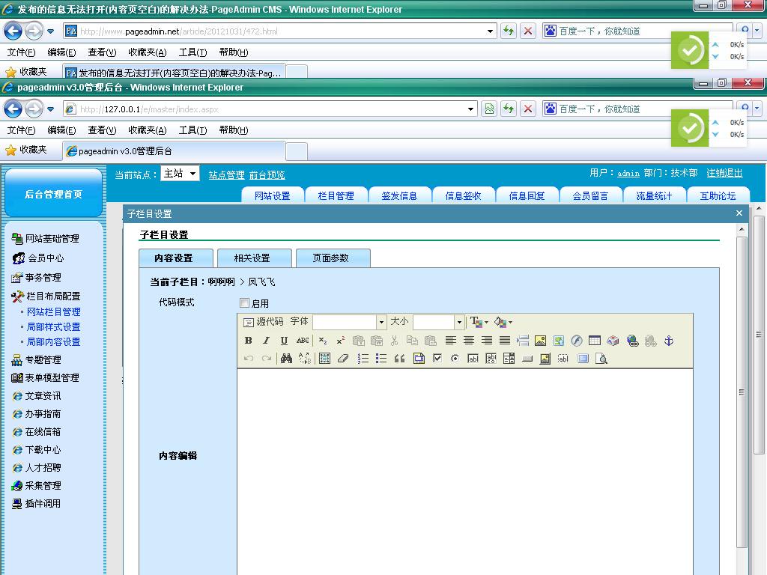
Task: Apply italic formatting in editor toolbar
Action: tap(266, 341)
